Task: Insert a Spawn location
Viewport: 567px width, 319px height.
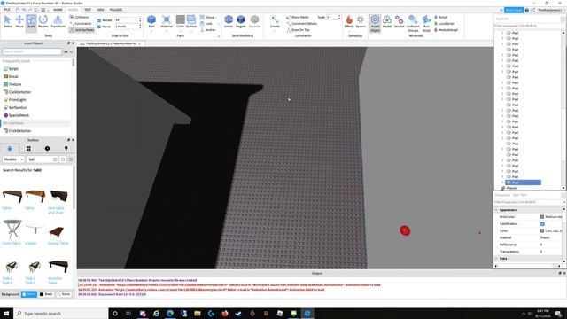Action: (361, 21)
